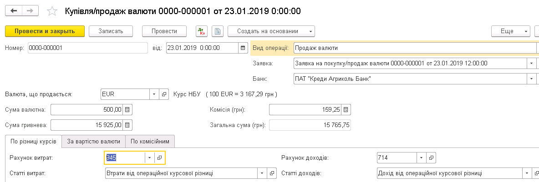
Task: Show Дт/Кт accounting entries icon
Action: pyautogui.click(x=202, y=31)
